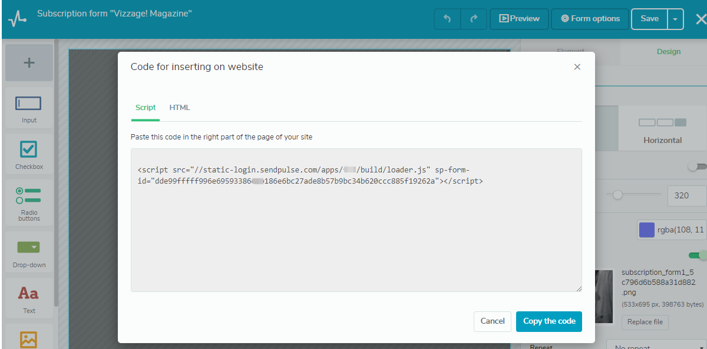Adjust the form width slider
This screenshot has width=707, height=349.
click(x=617, y=194)
